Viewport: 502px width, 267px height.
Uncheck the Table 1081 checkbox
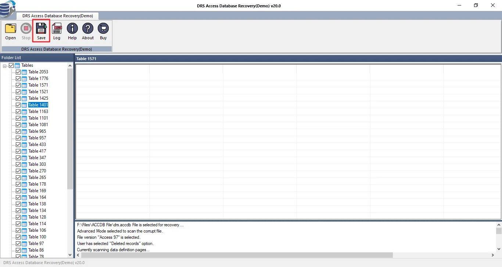[x=18, y=125]
